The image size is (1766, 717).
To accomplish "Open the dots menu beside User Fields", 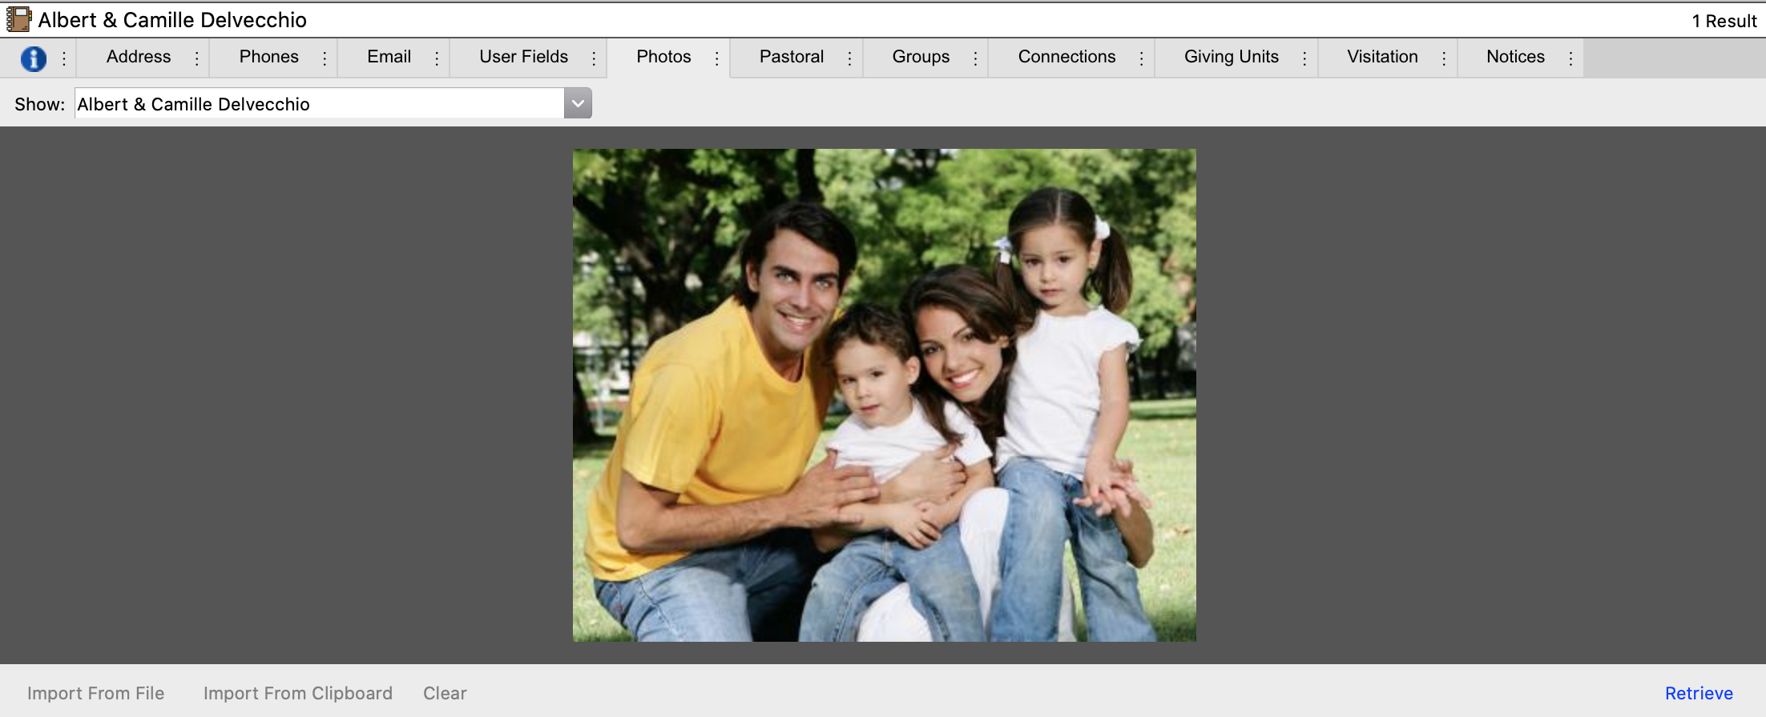I will pos(594,58).
